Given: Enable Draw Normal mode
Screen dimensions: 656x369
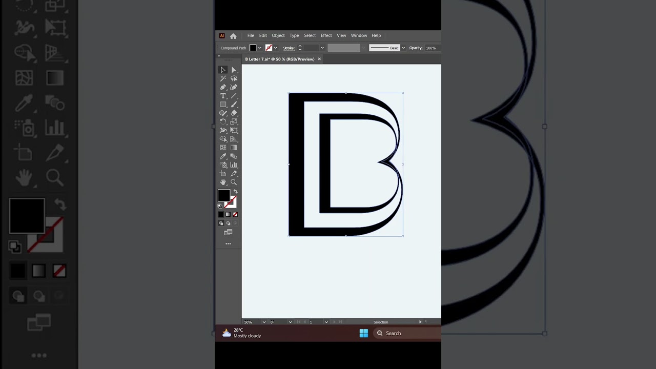Looking at the screenshot, I should click(221, 223).
